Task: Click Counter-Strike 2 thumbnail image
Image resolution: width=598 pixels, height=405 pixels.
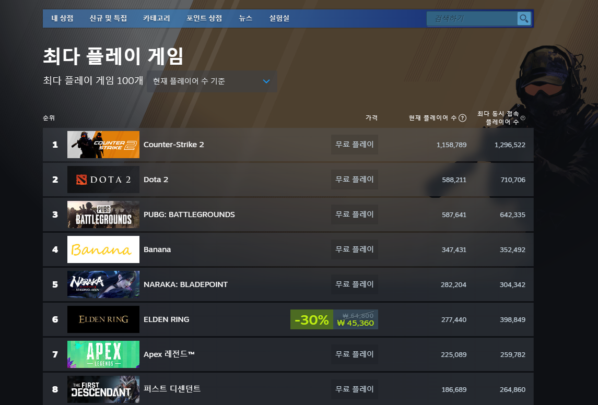Action: [103, 145]
